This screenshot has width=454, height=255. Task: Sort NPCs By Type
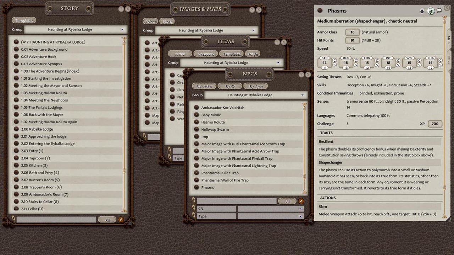(x=256, y=86)
